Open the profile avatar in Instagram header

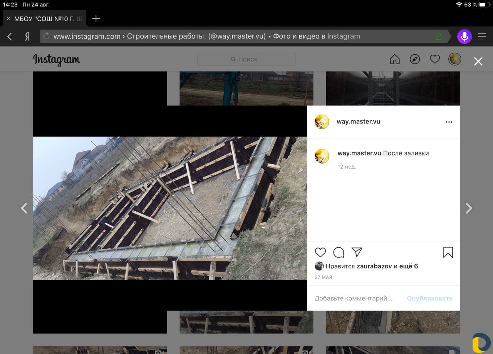[x=455, y=59]
